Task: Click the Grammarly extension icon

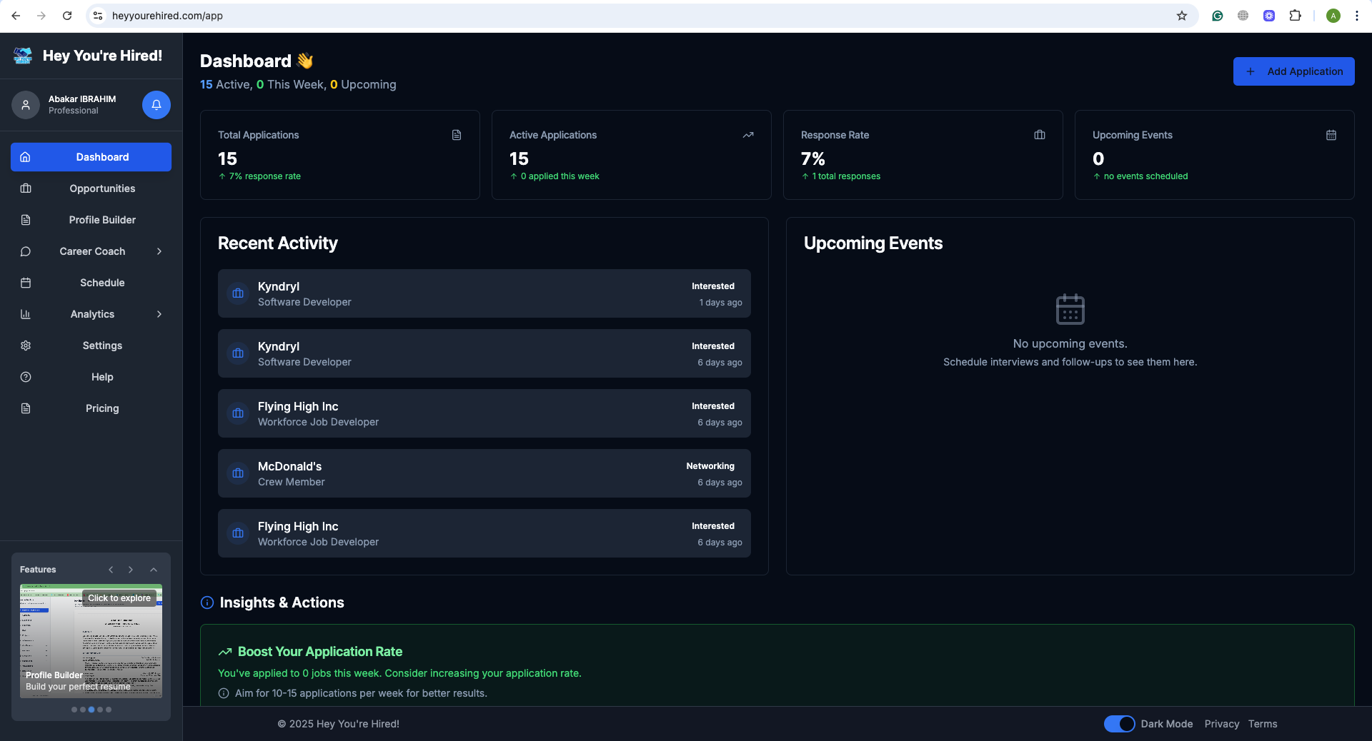Action: [1218, 16]
